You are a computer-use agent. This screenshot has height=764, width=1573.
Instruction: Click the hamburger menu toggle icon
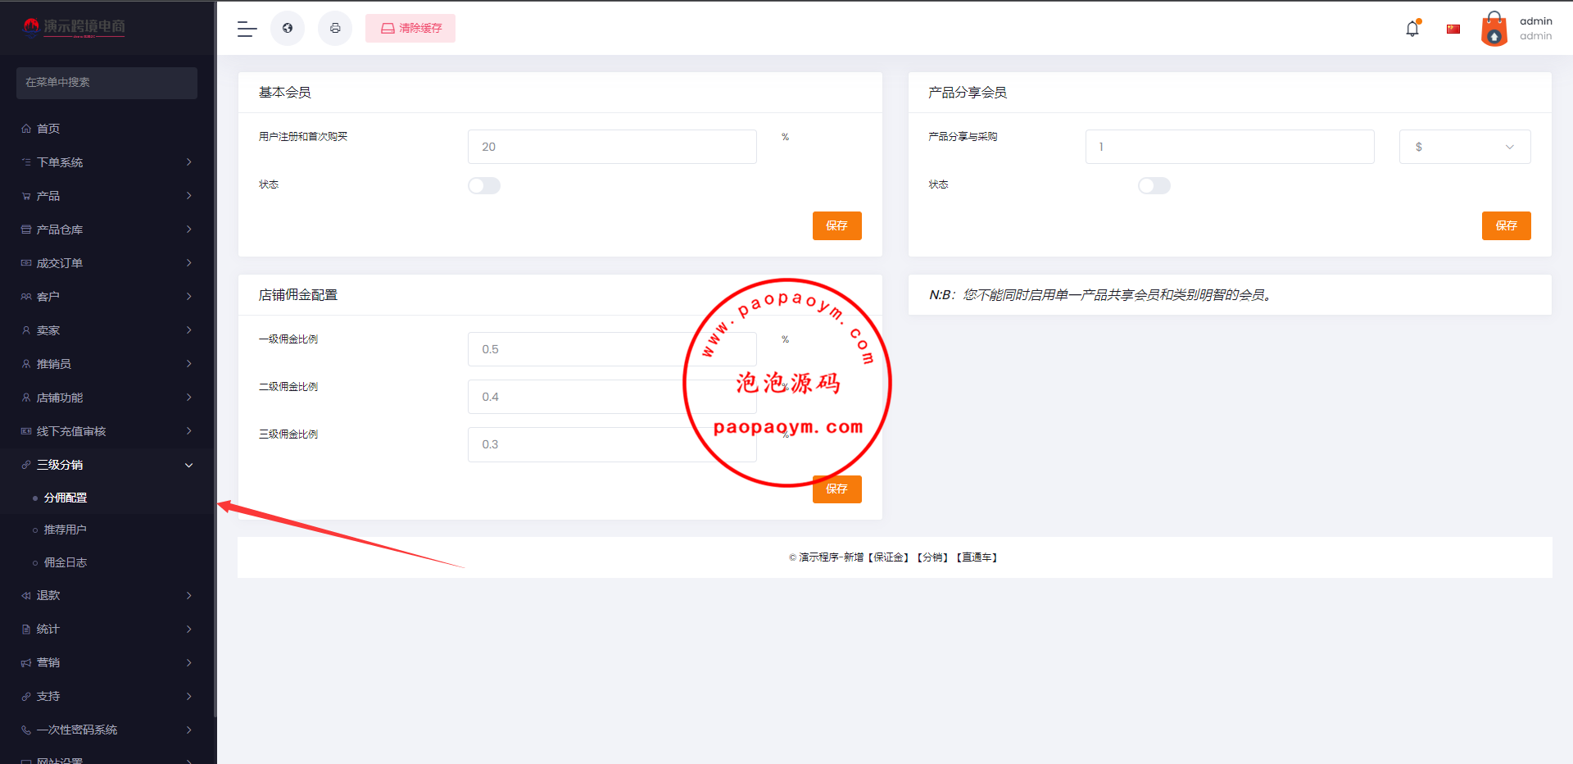(x=247, y=29)
